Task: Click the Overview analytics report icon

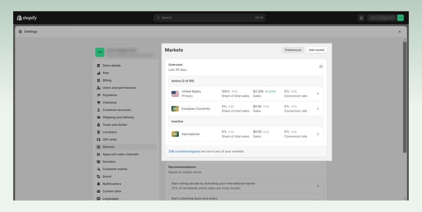Action: pos(321,67)
